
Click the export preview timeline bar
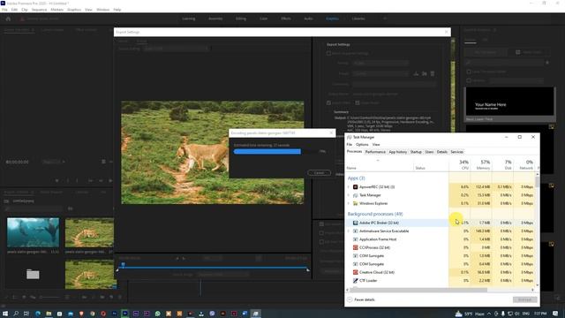(x=213, y=268)
